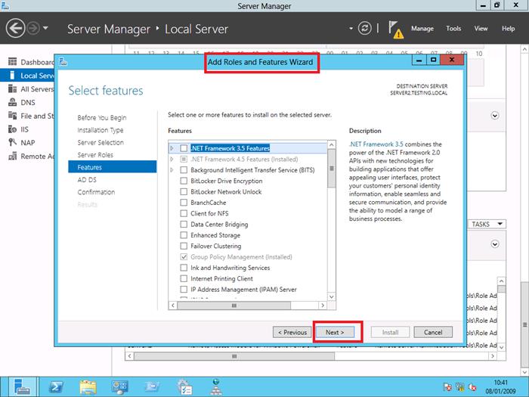Check Internet Printing Client feature
Screen dimensions: 529x397
pos(184,278)
